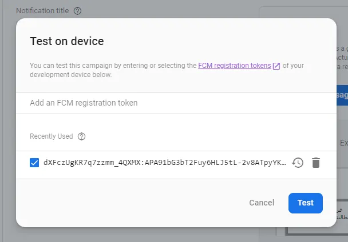Open the FCM registration tokens link
The width and height of the screenshot is (348, 242).
coord(234,66)
